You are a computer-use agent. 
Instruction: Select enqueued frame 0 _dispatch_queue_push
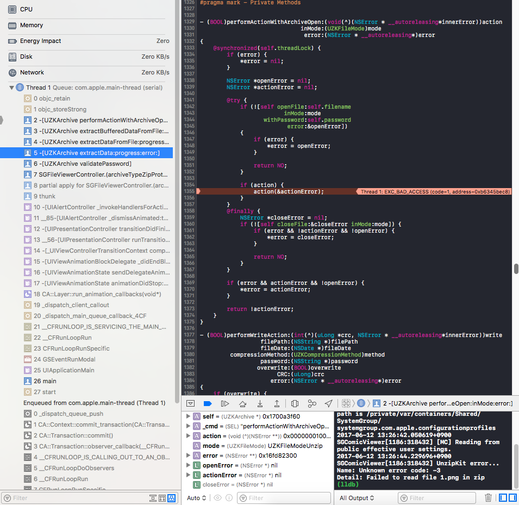coord(86,414)
